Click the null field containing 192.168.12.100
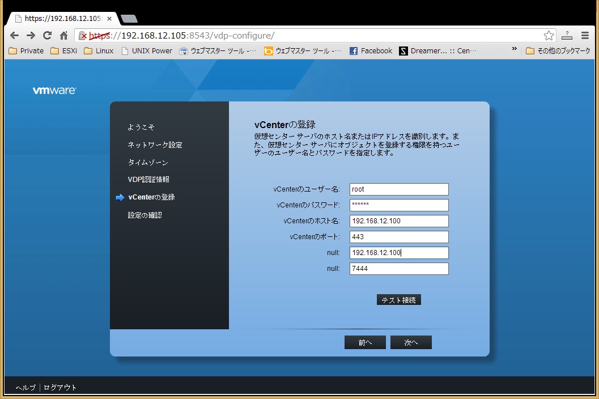The image size is (599, 399). pos(399,253)
